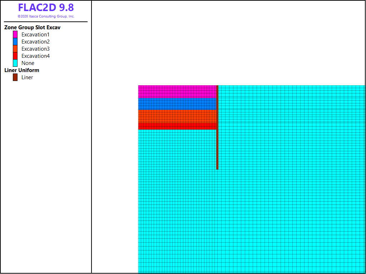The width and height of the screenshot is (366, 274).
Task: Select the Excavation4 legend label
Action: click(x=35, y=56)
